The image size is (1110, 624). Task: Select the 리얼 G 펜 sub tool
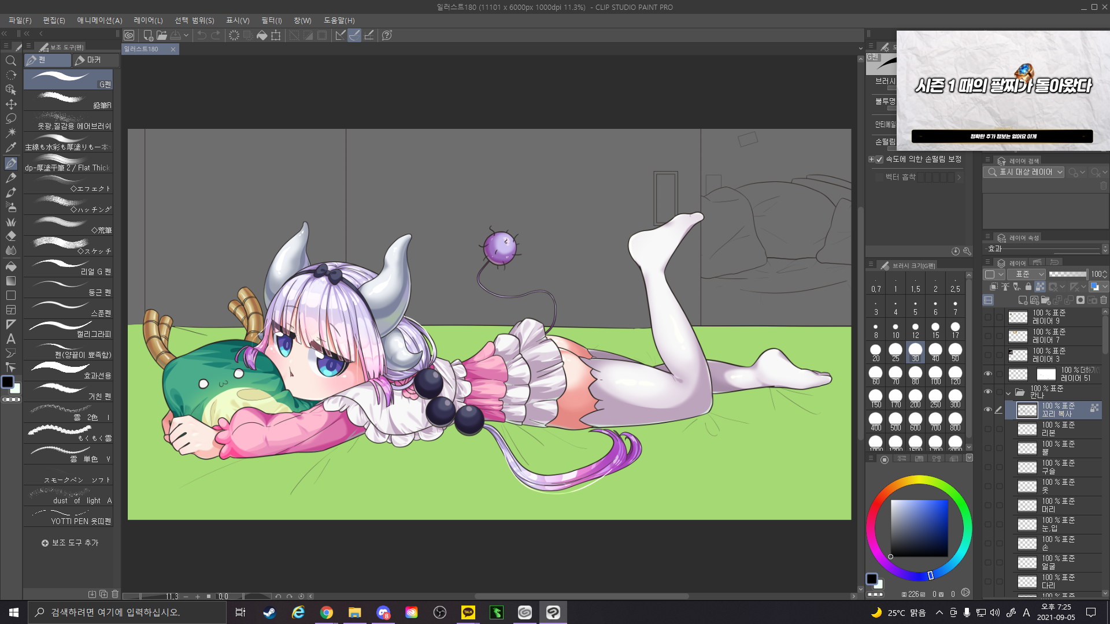pos(68,266)
